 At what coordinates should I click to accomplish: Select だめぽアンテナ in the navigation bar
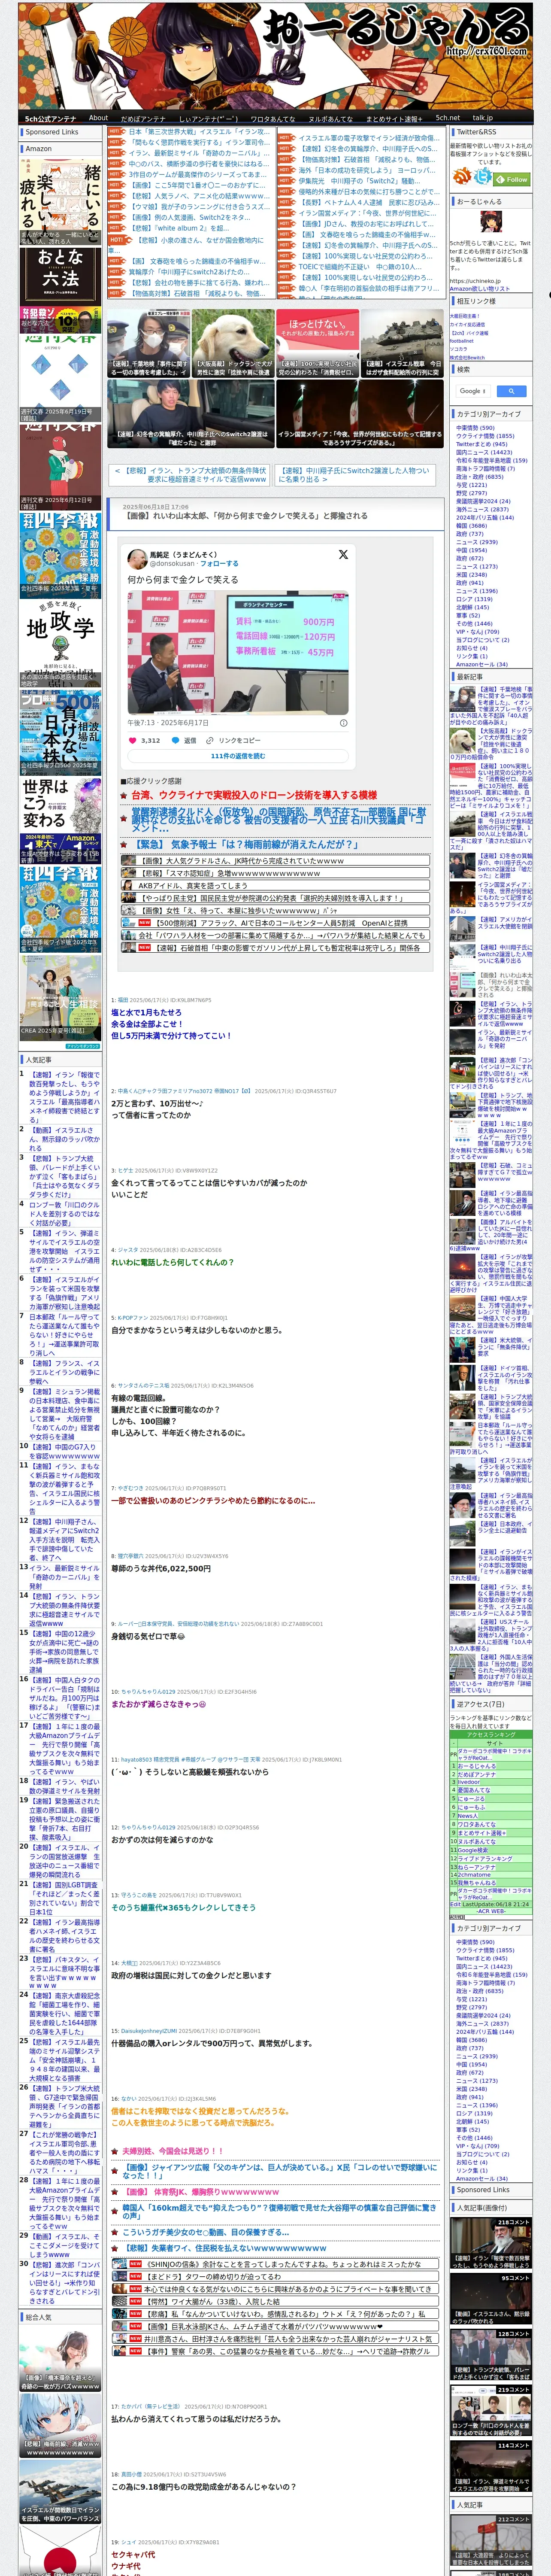pos(143,118)
